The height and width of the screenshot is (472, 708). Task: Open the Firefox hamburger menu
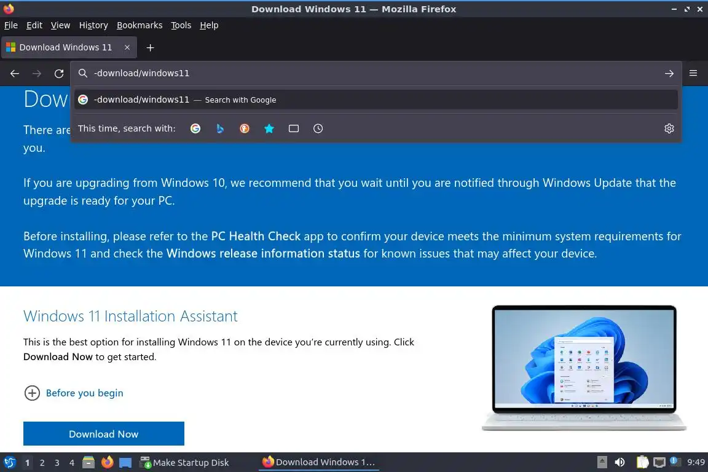pos(693,73)
